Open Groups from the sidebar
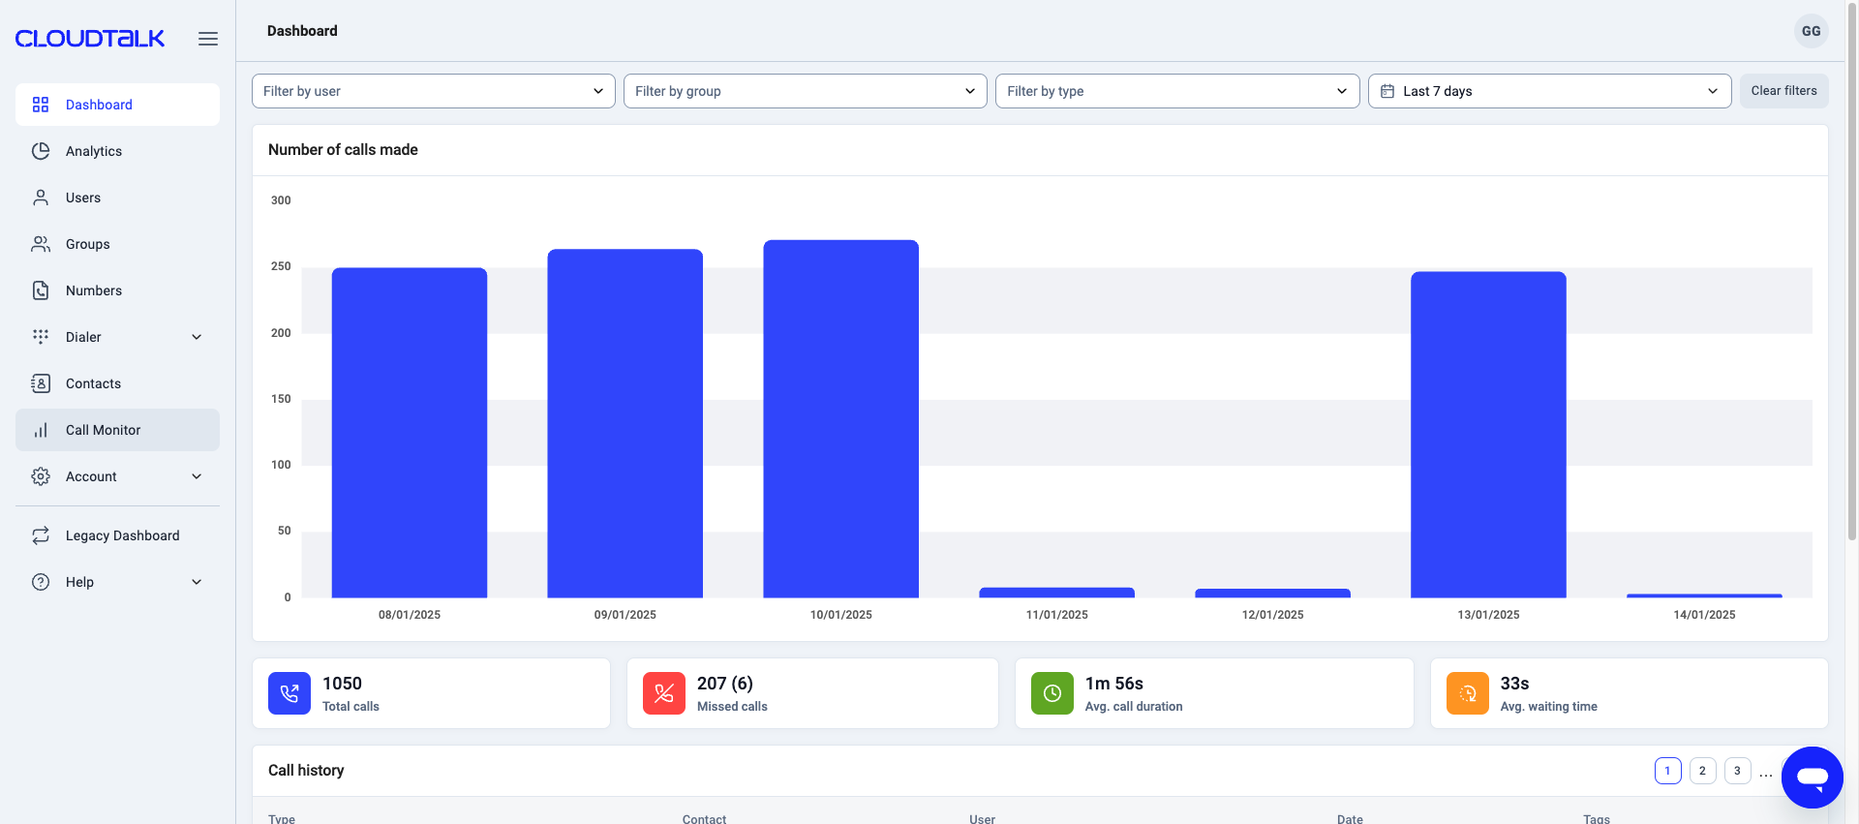This screenshot has width=1859, height=824. [x=118, y=244]
